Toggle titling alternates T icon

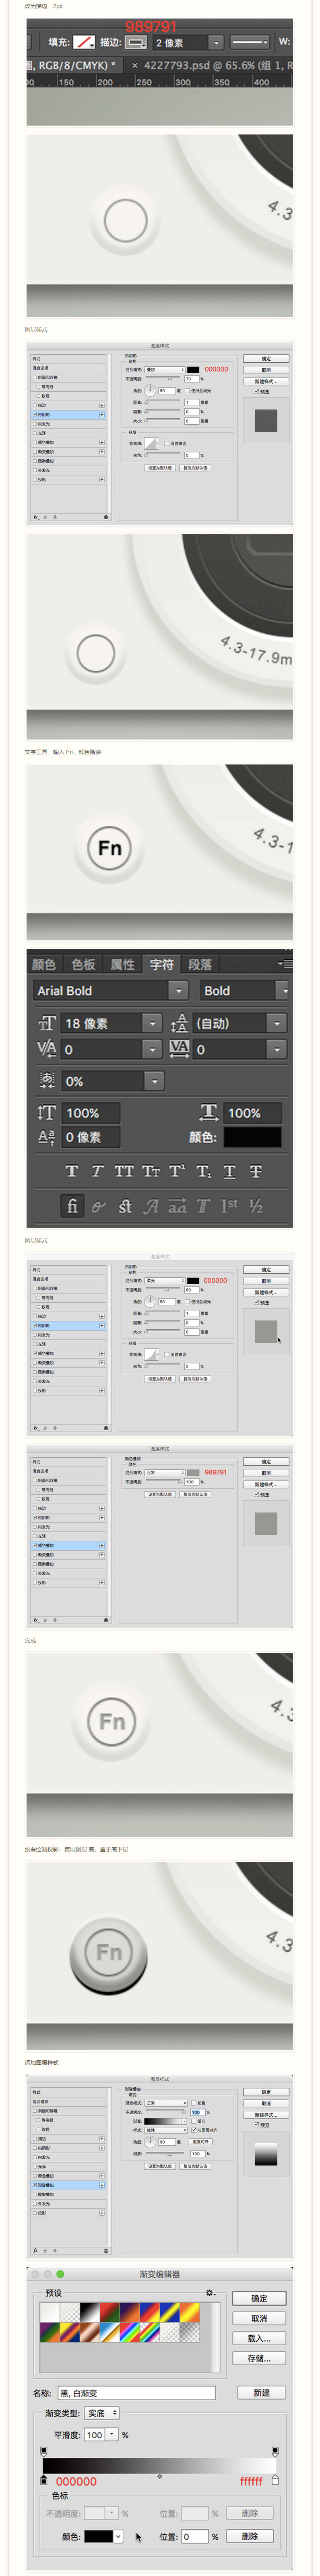coord(203,1206)
